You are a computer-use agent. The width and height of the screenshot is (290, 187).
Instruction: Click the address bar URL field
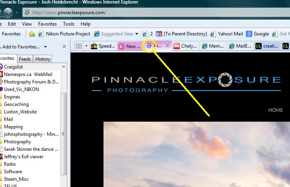[x=156, y=13]
